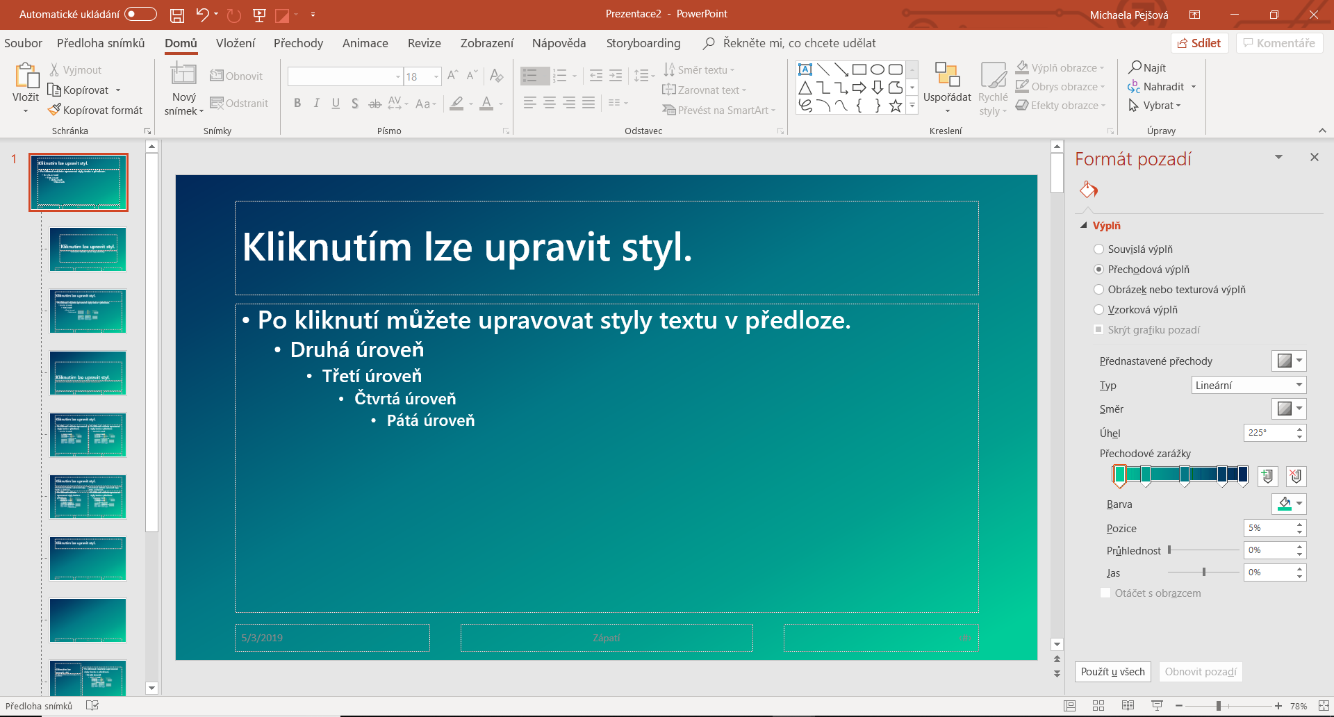Open the Barva color picker

1289,504
